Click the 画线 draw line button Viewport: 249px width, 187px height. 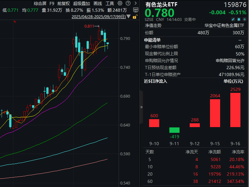[x=98, y=3]
